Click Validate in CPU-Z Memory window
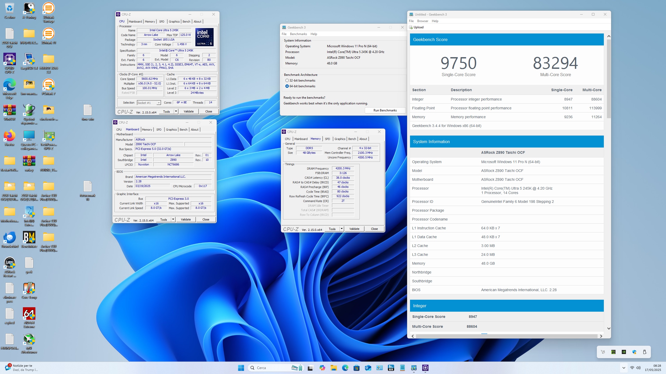 pos(354,229)
